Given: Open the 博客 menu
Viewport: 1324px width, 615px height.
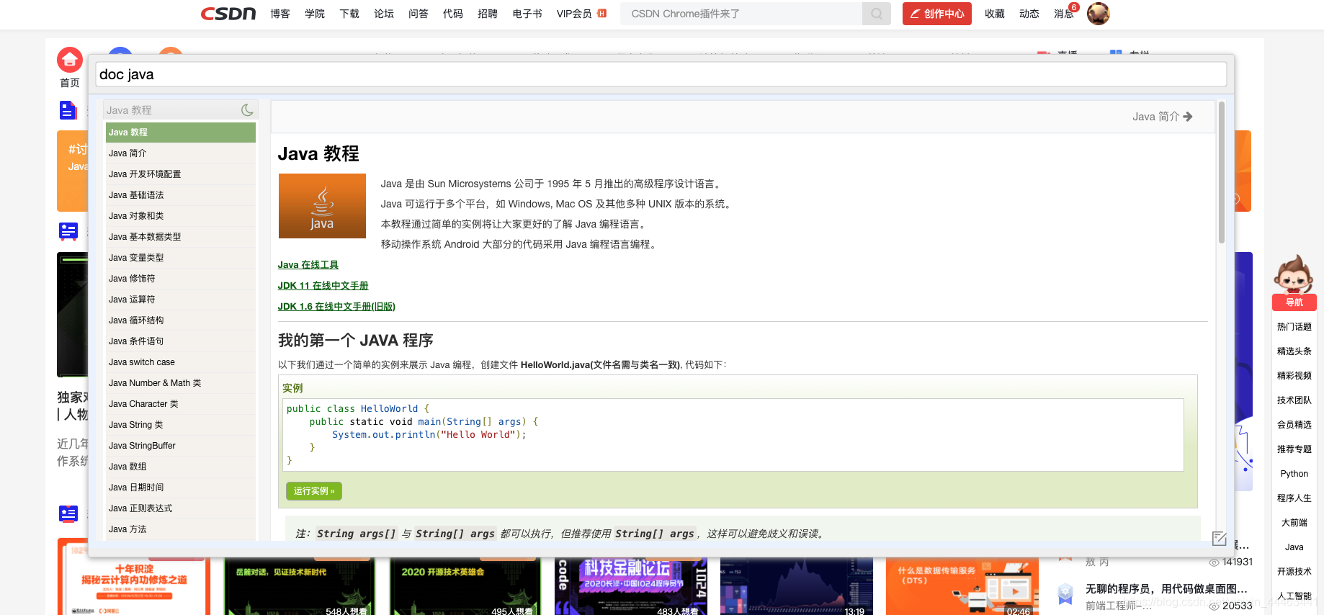Looking at the screenshot, I should [x=280, y=14].
